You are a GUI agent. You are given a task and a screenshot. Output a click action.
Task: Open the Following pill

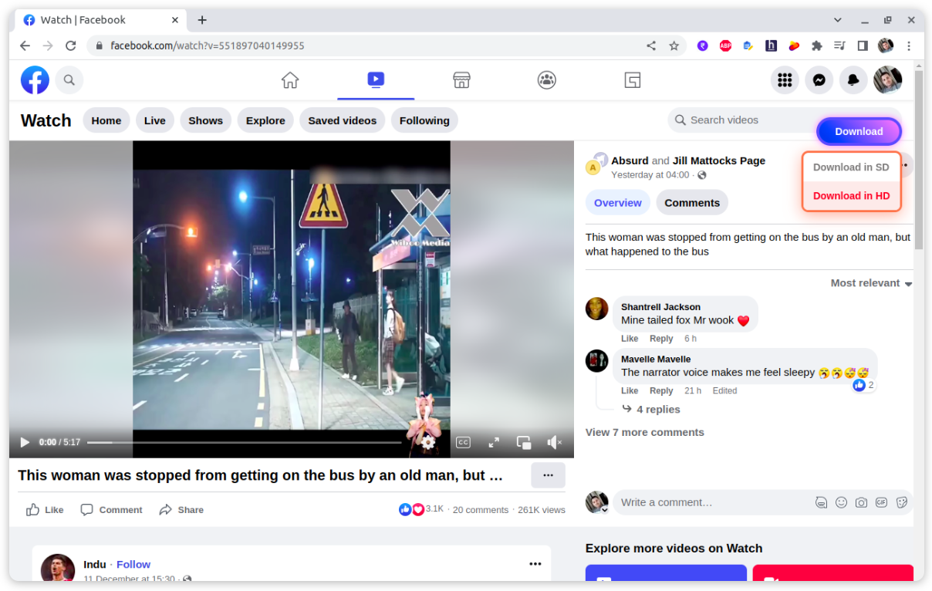(424, 120)
